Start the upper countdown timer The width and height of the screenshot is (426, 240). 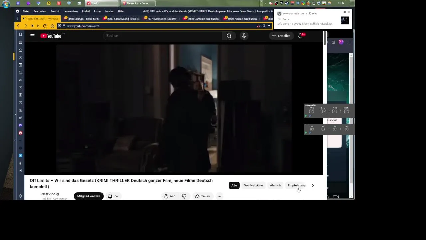coord(306,116)
